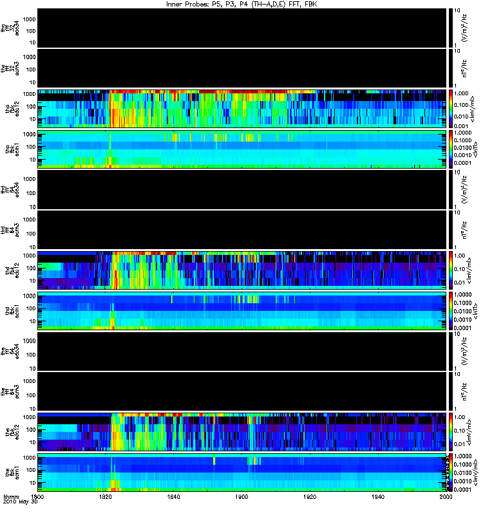Screen dimensions: 483x515
Task: Click the 100 frequency tick of tha fbk scm1
Action: (31, 147)
